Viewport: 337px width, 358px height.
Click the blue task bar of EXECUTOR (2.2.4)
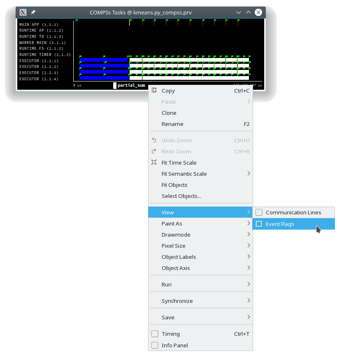[x=104, y=78]
